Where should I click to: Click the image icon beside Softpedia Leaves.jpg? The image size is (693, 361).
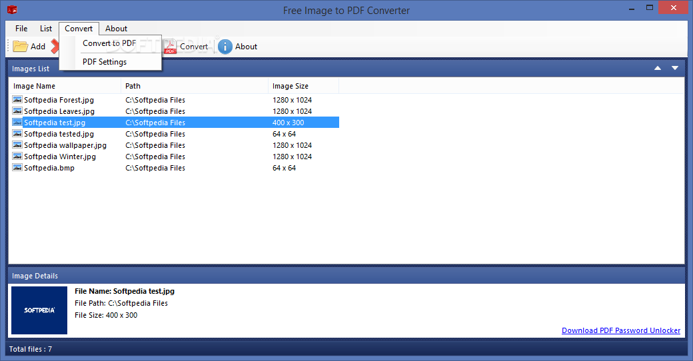tap(17, 111)
